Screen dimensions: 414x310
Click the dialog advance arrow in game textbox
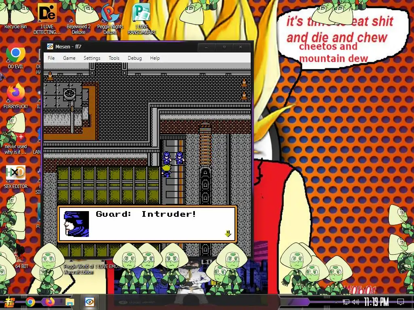point(228,234)
